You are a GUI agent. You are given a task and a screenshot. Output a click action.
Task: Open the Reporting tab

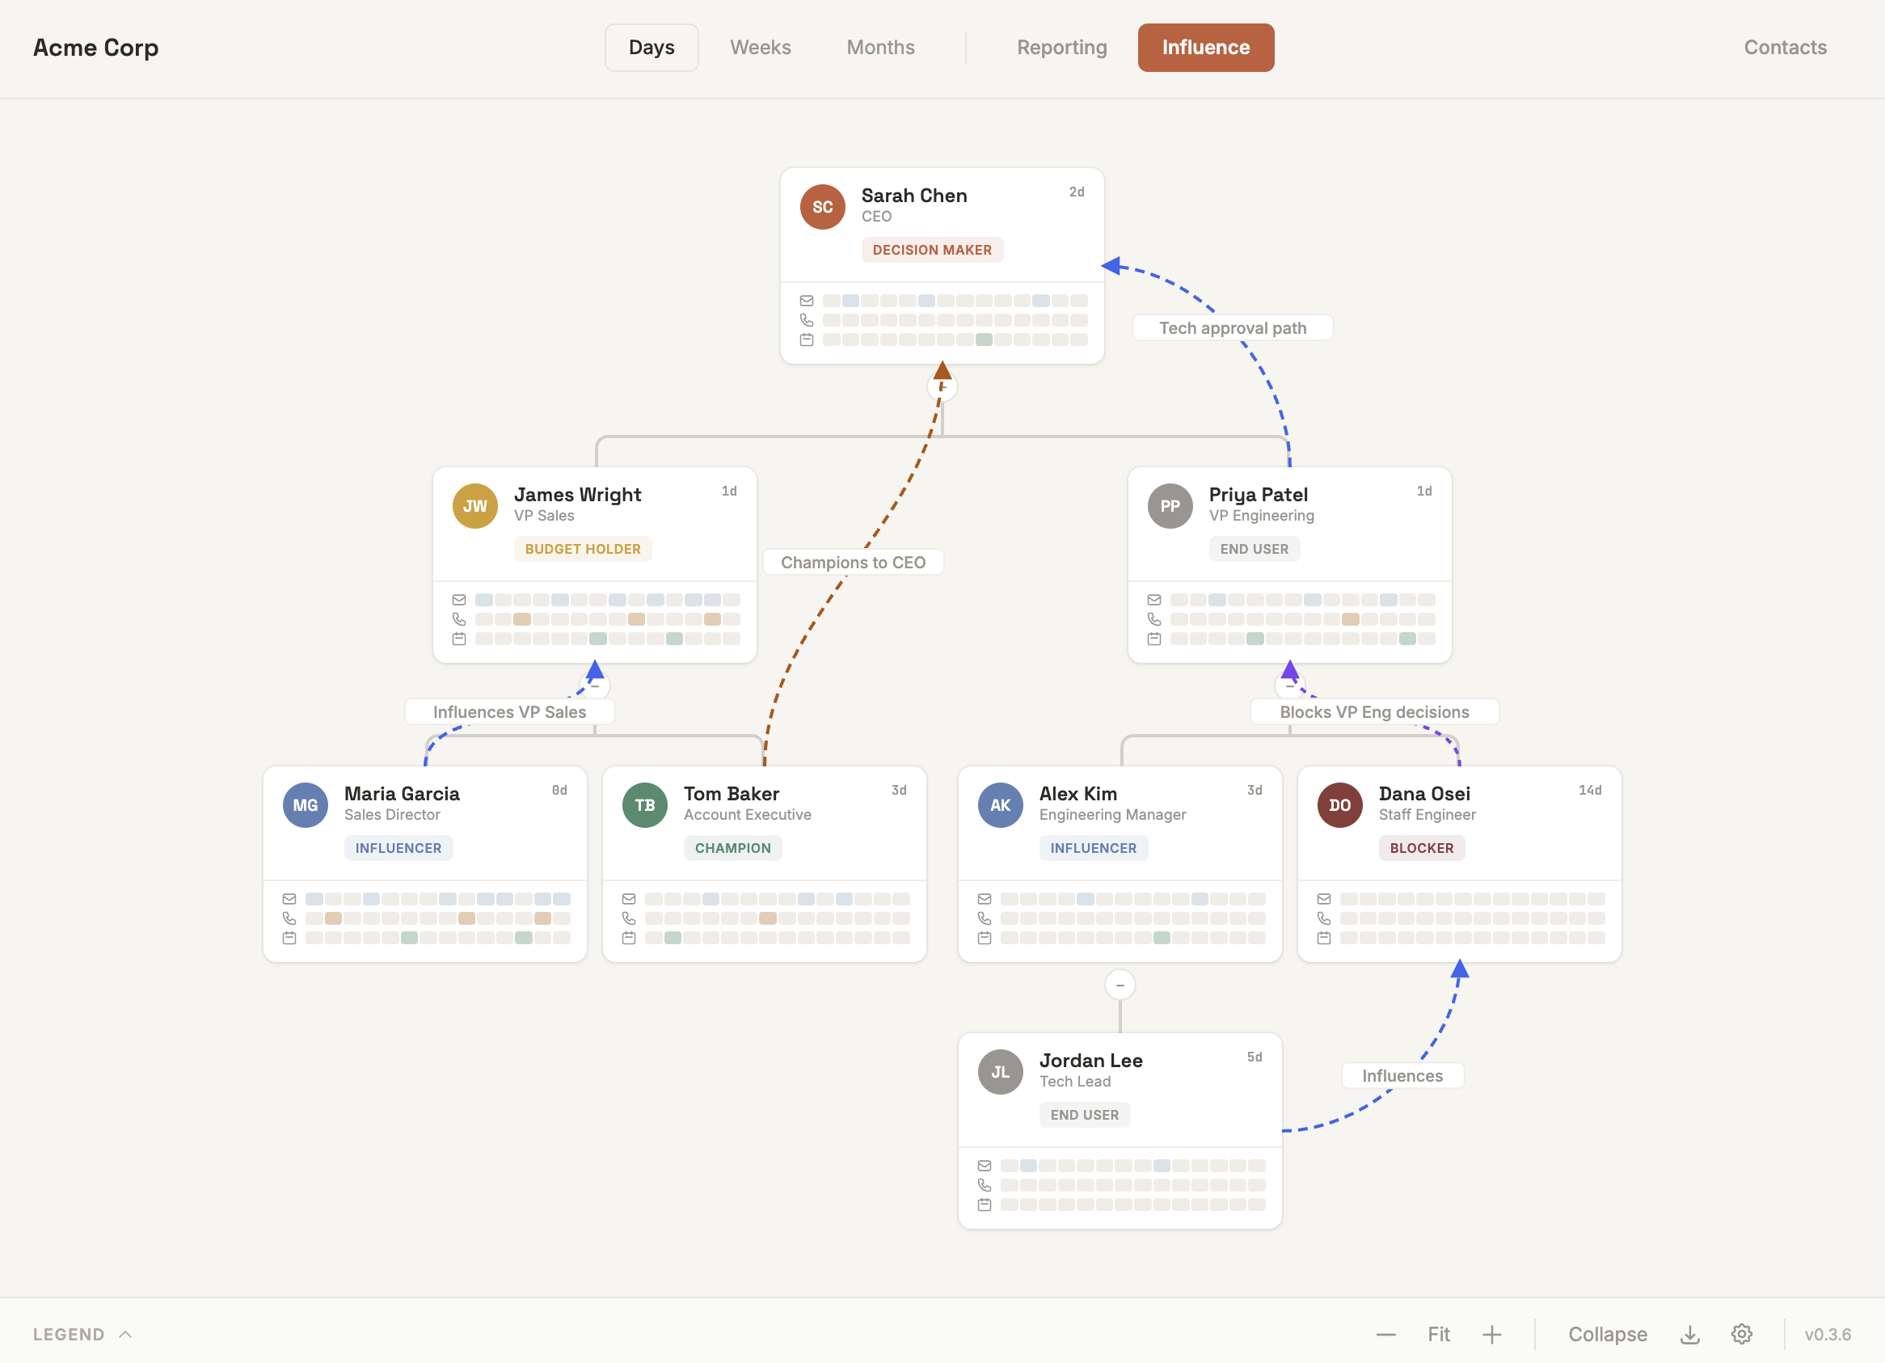[x=1061, y=48]
